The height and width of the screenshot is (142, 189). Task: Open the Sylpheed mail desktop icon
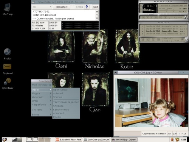point(8,69)
